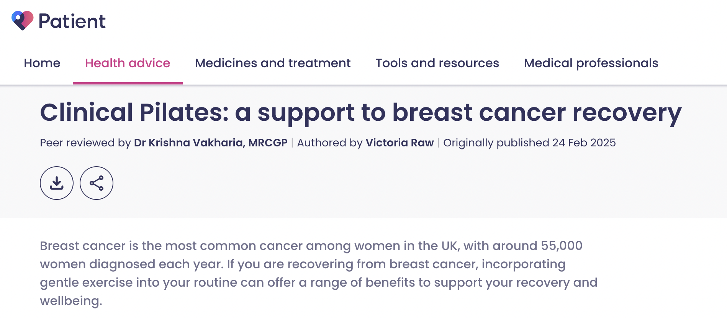Click the Patient wordmark text
727x318 pixels.
pyautogui.click(x=72, y=21)
